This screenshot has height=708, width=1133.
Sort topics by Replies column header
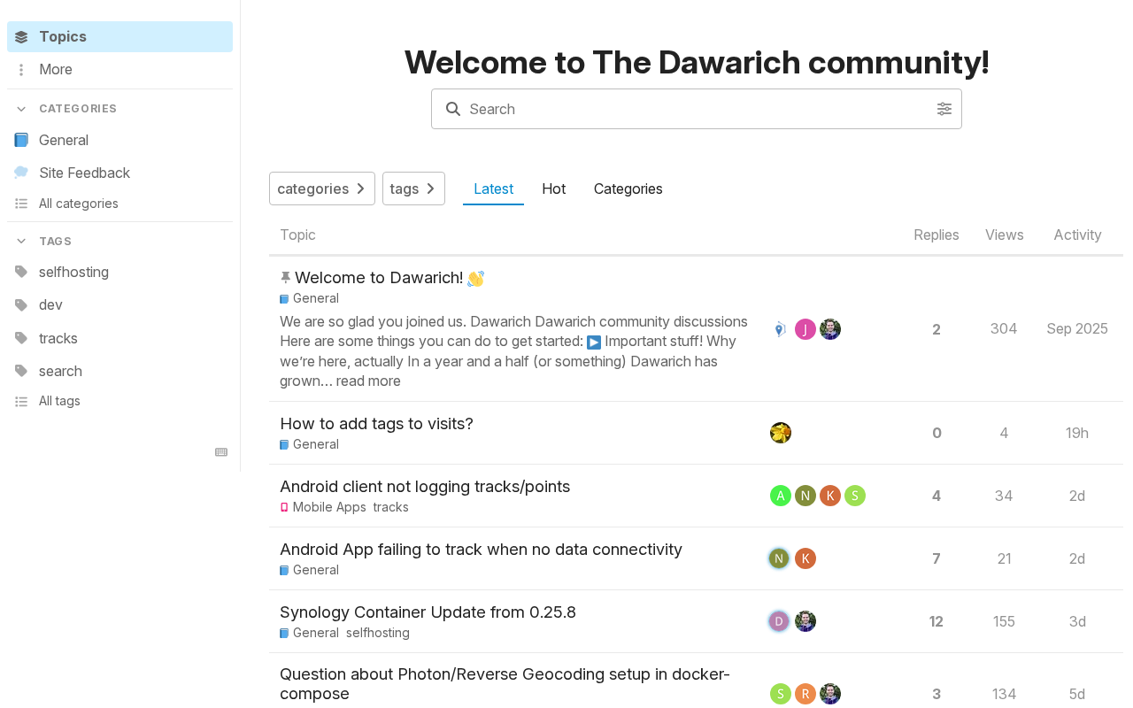[x=936, y=235]
